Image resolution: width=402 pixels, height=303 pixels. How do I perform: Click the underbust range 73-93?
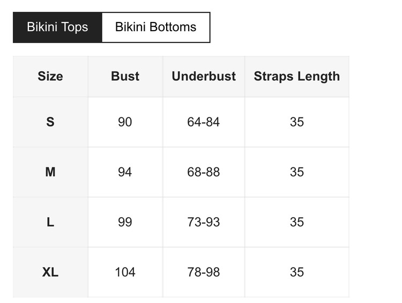(204, 222)
